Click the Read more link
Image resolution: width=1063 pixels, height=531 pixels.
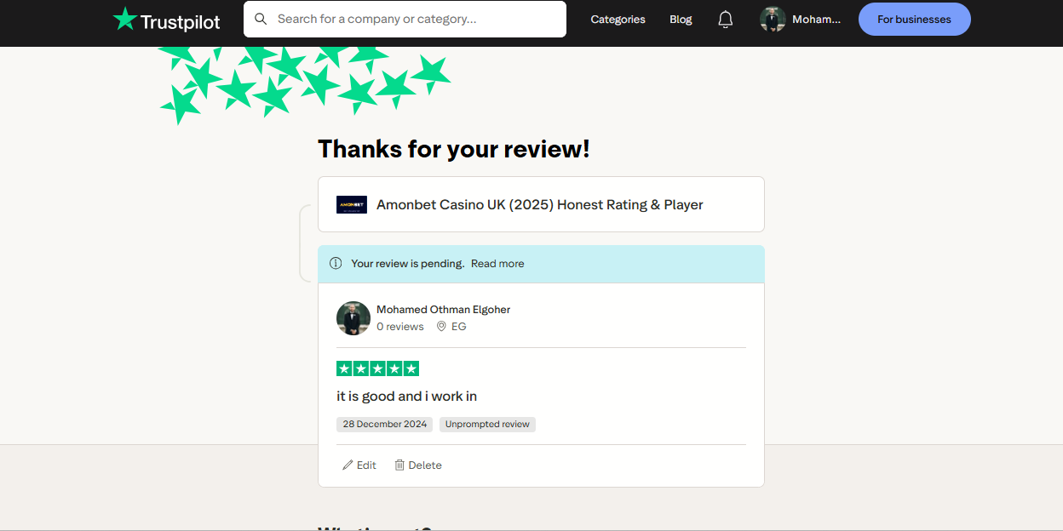497,264
